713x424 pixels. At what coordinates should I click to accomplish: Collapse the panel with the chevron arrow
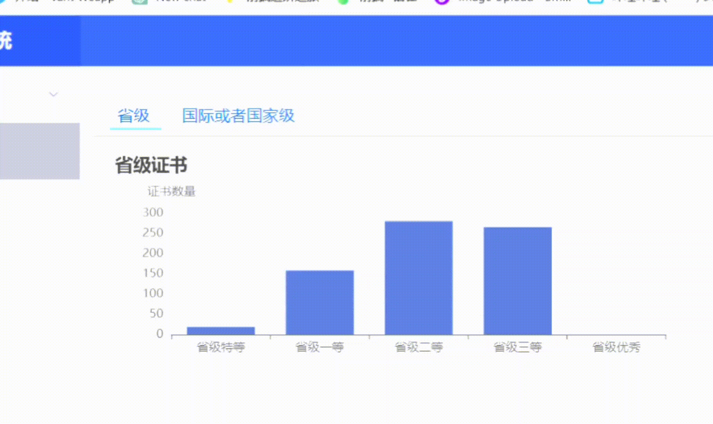(53, 93)
